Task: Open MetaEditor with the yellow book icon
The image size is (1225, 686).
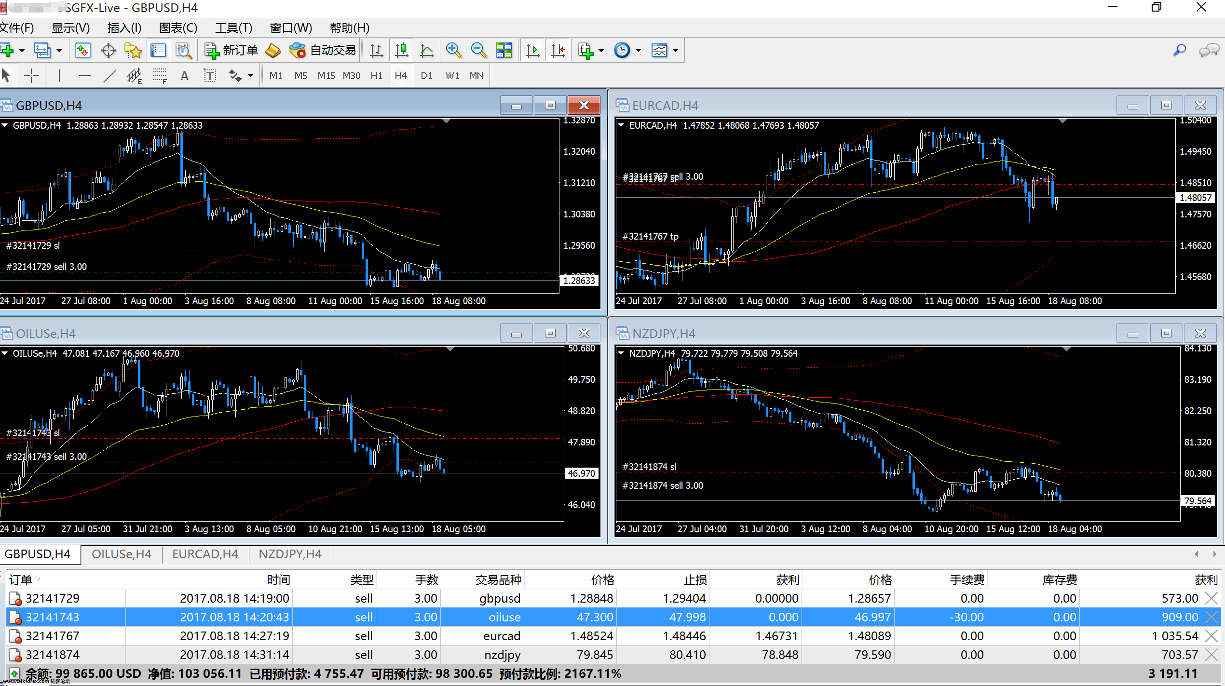Action: [273, 50]
